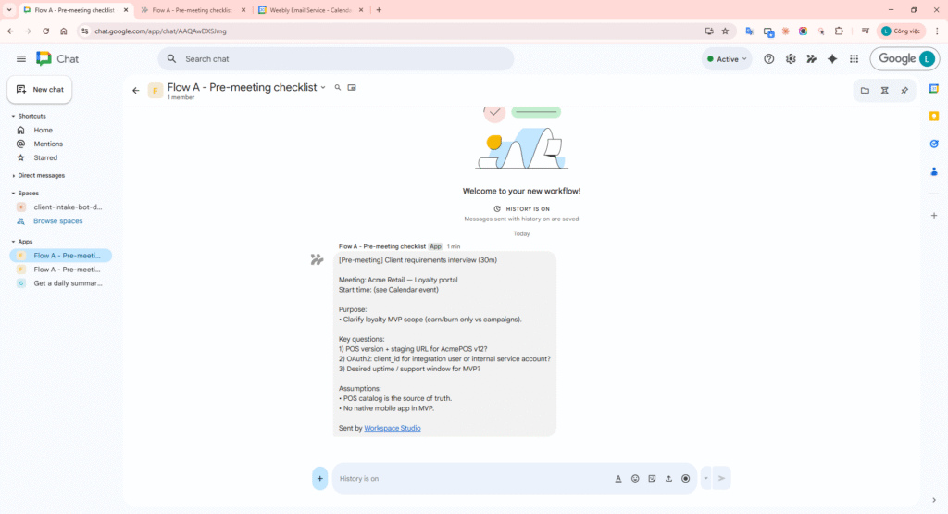Viewport: 948px width, 514px height.
Task: Open the shared files folder icon
Action: coord(865,90)
